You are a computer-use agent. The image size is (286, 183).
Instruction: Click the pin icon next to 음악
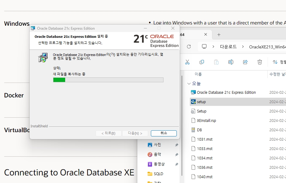176,155
